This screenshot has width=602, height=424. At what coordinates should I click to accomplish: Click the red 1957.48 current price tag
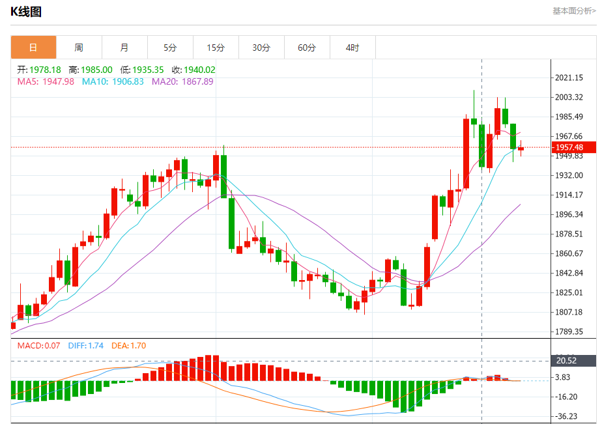pyautogui.click(x=573, y=147)
